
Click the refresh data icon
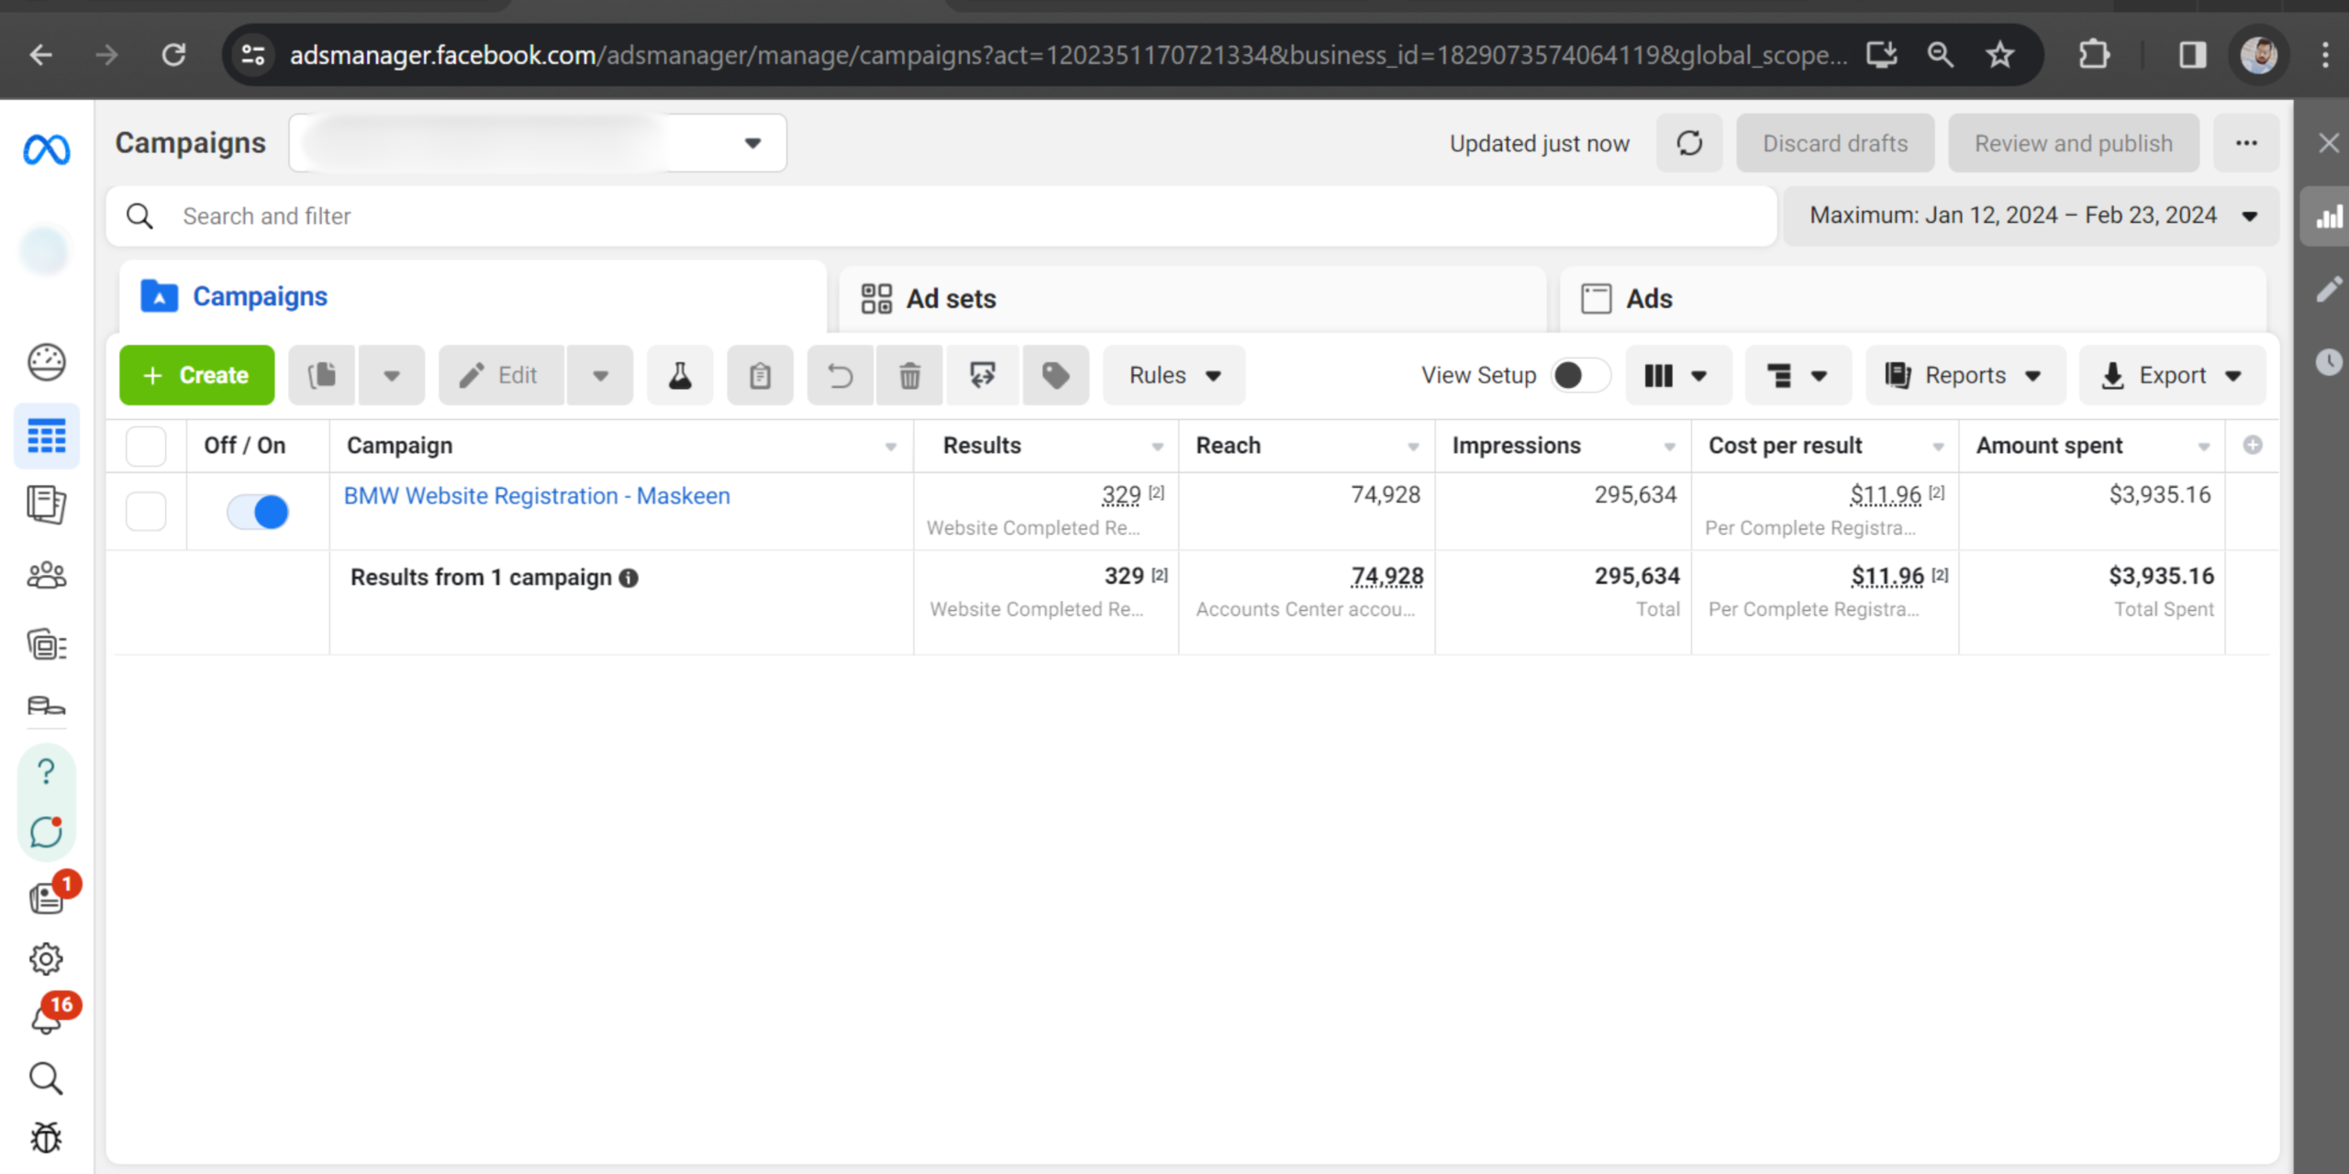(x=1689, y=143)
